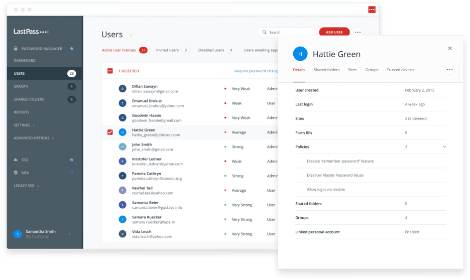
Task: Switch to the Shared folders tab
Action: coord(326,70)
